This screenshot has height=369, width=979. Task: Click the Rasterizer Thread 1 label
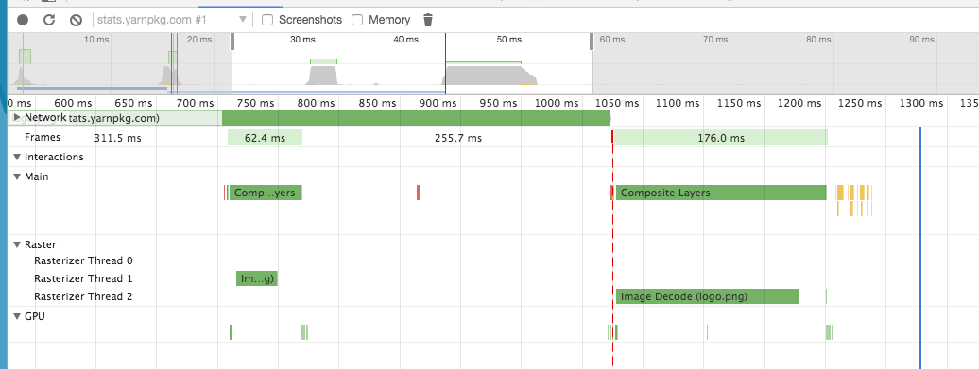point(83,278)
